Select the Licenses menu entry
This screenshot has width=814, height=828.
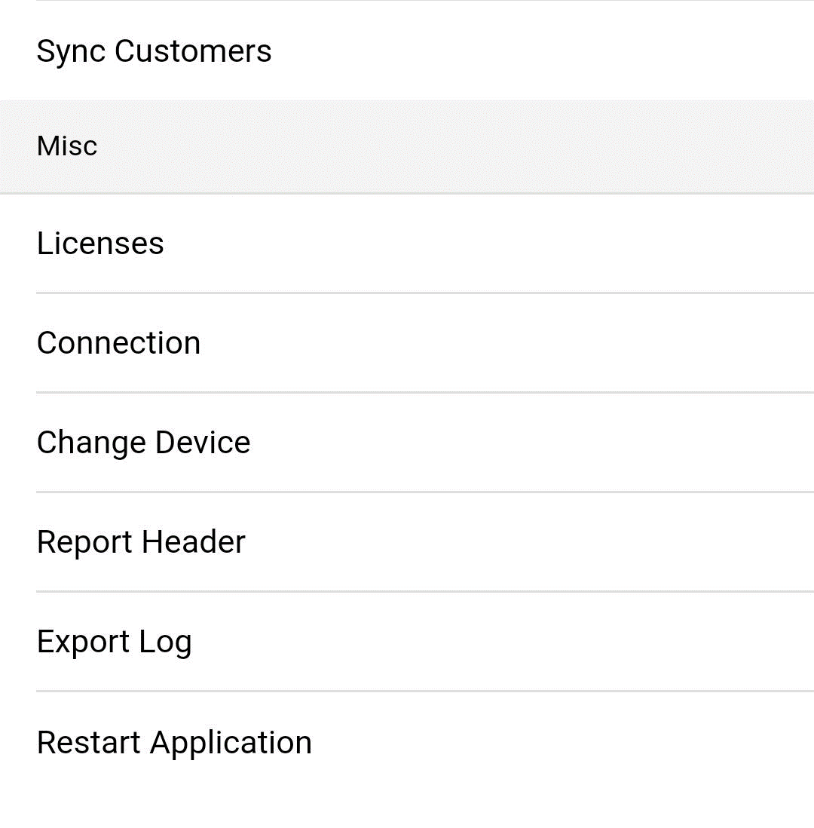(x=407, y=244)
